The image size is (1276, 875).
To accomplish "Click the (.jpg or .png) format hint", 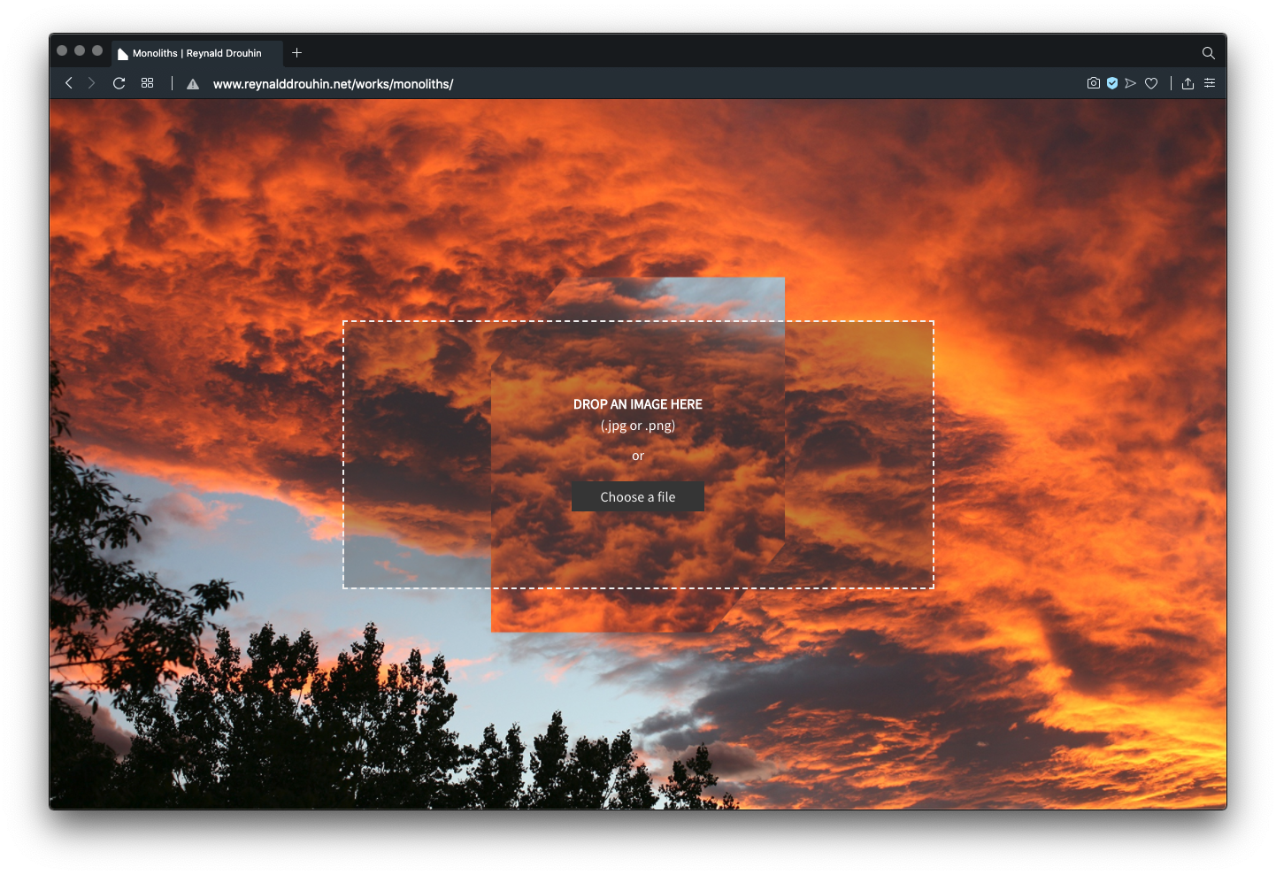I will coord(638,426).
